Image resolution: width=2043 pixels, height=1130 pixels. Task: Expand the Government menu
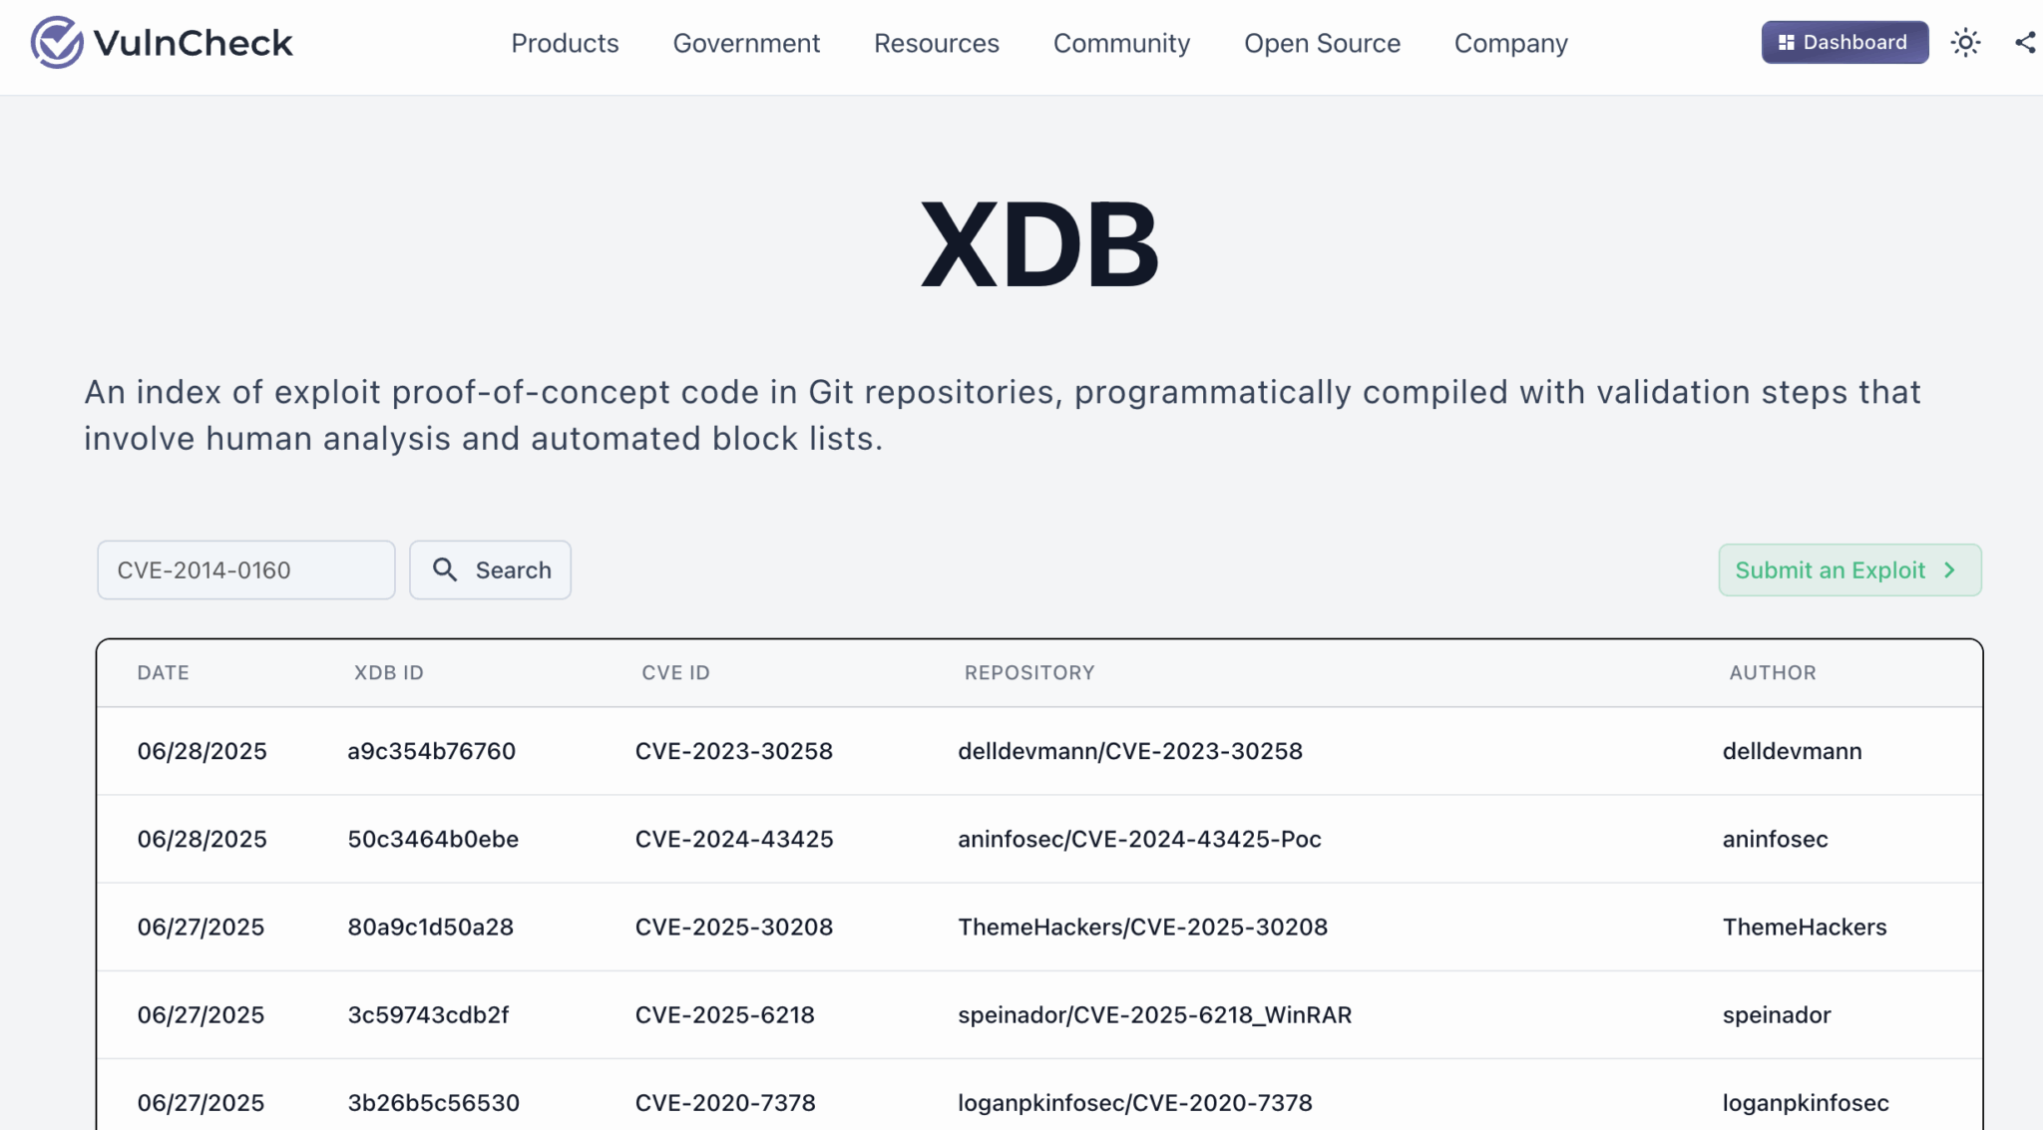[746, 43]
